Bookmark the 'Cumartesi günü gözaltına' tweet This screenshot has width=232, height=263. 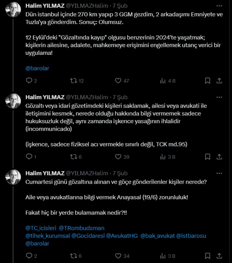pos(207,256)
